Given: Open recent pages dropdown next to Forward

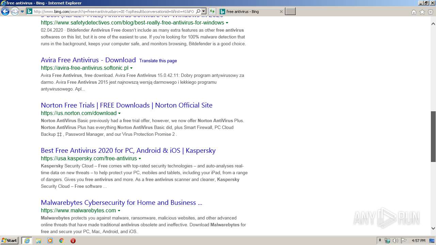Looking at the screenshot, I should pos(22,12).
